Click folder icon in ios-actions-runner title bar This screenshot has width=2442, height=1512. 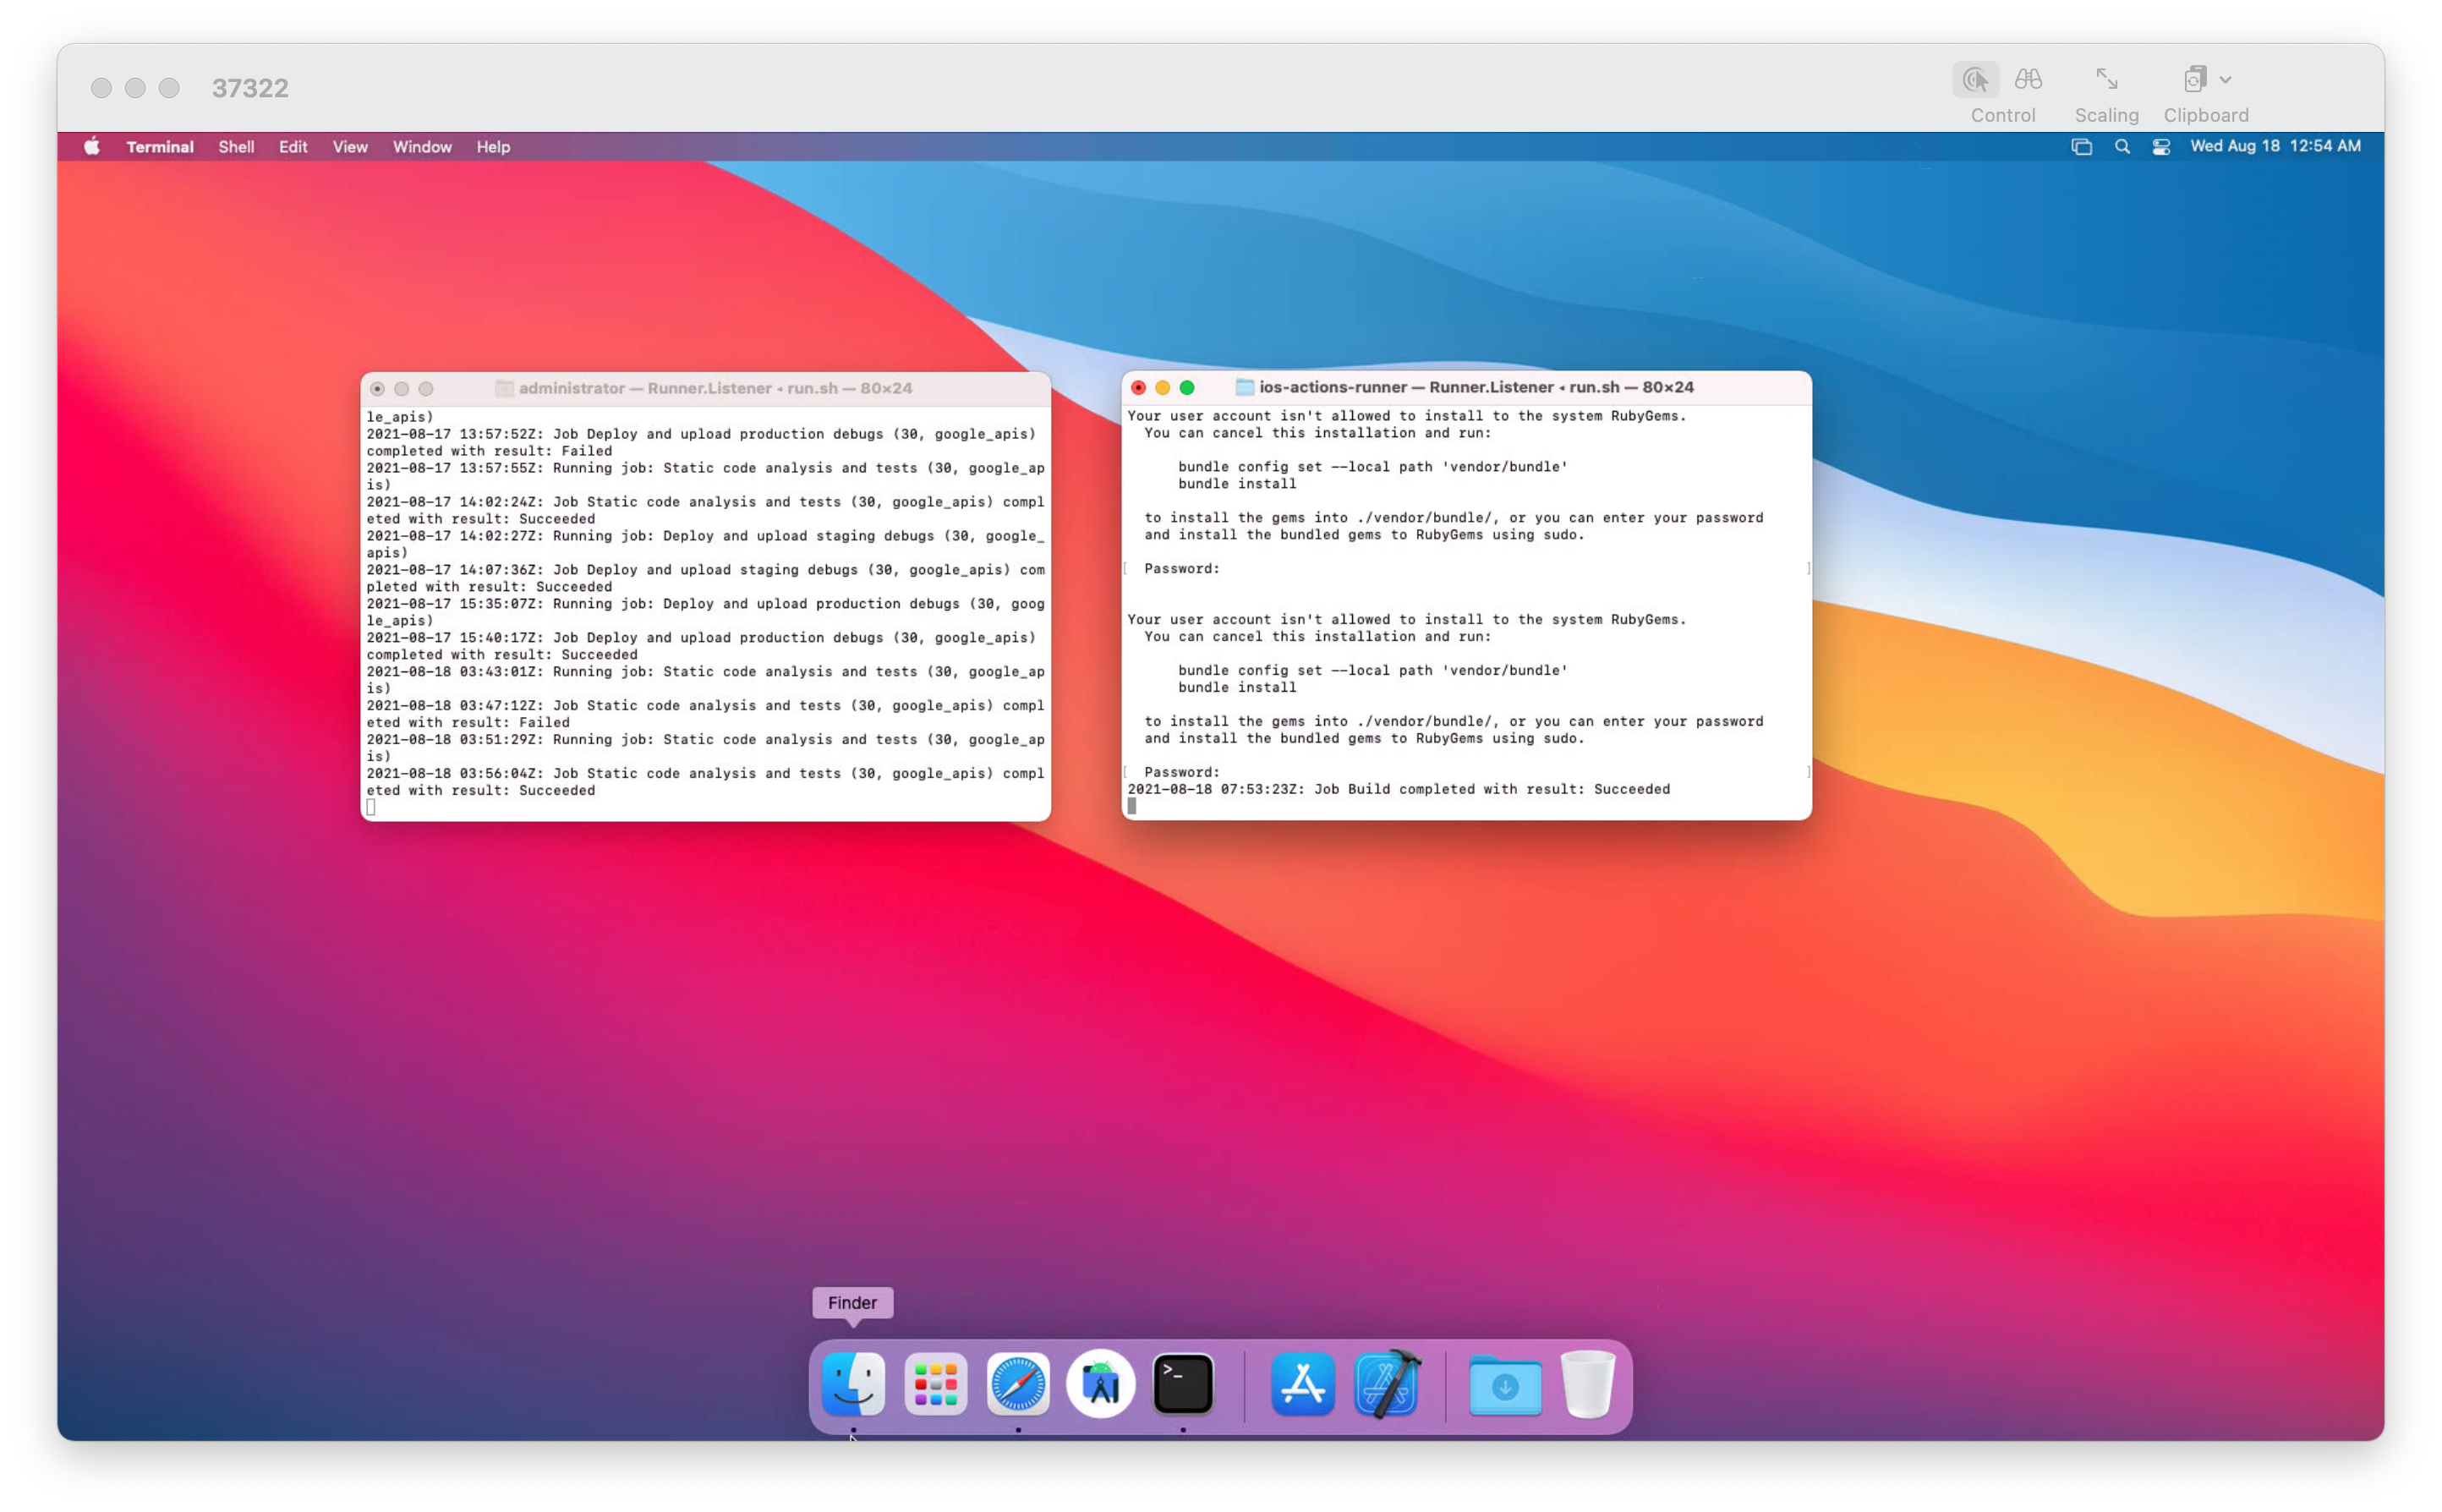pyautogui.click(x=1244, y=387)
